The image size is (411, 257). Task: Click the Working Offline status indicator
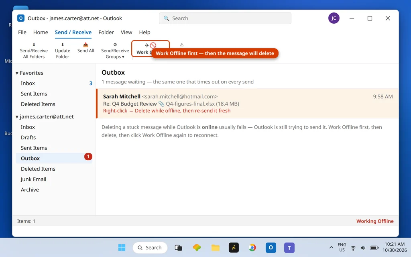[375, 221]
